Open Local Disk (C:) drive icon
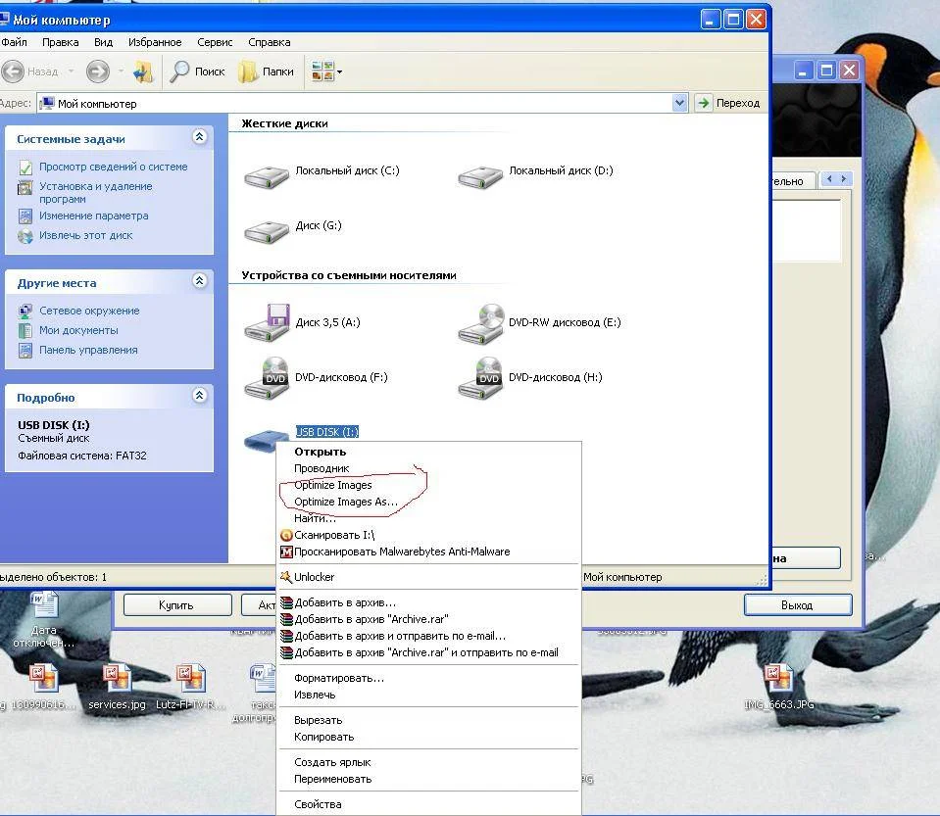The height and width of the screenshot is (816, 940). [x=267, y=177]
